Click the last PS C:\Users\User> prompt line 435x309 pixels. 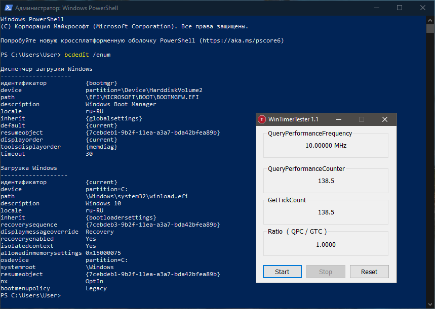tap(30, 295)
